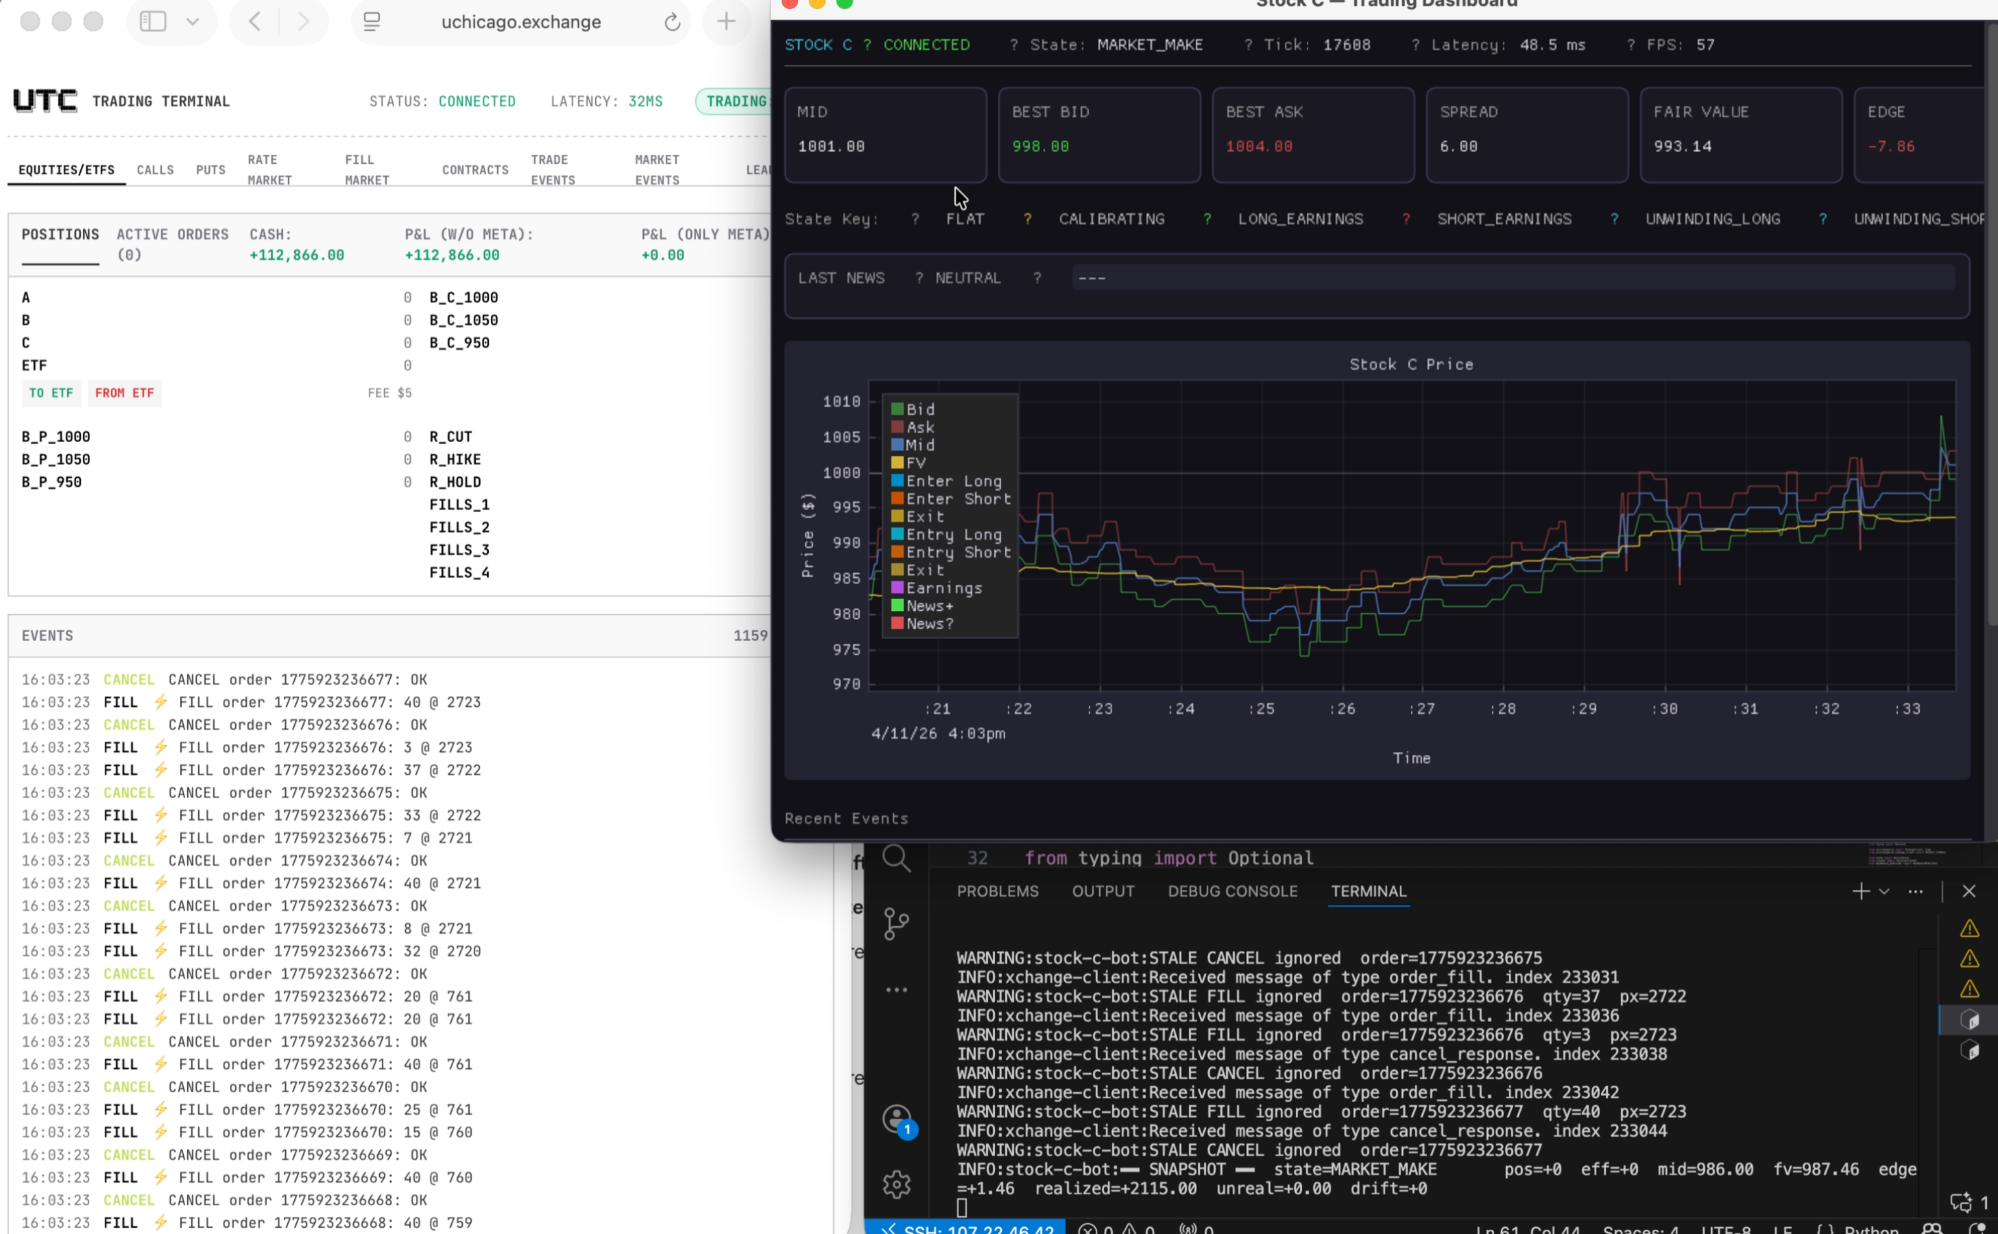1998x1234 pixels.
Task: Click the Bid swatch in chart legend
Action: (x=897, y=410)
